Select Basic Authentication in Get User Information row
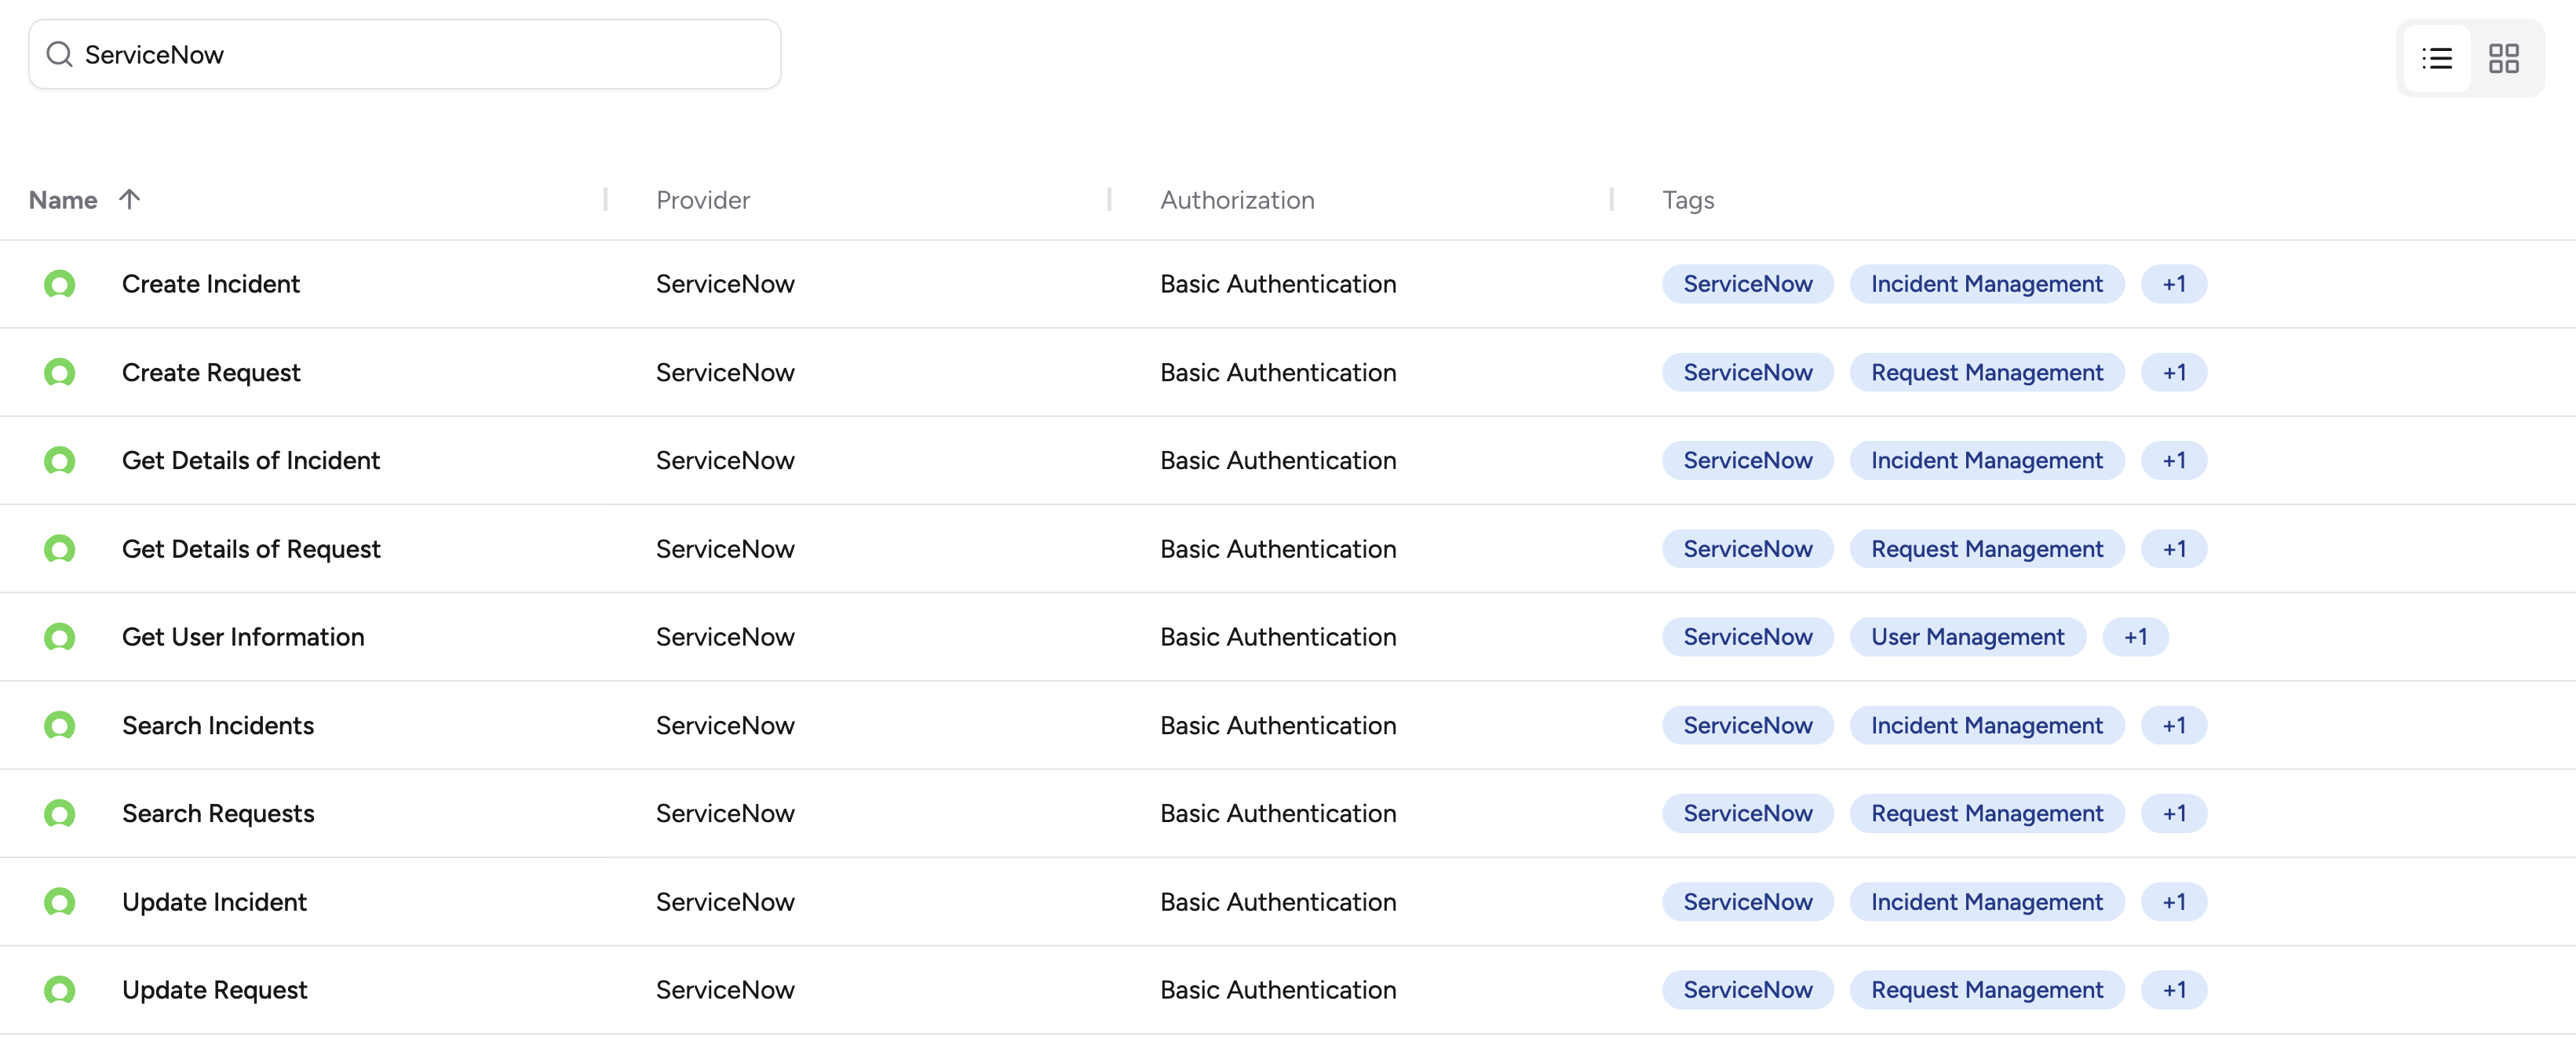The image size is (2576, 1048). pyautogui.click(x=1278, y=638)
